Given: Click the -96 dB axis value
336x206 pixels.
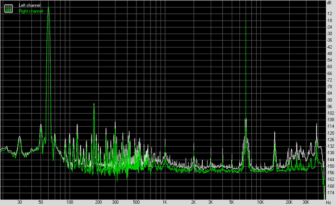Looking at the screenshot, I should tap(329, 107).
